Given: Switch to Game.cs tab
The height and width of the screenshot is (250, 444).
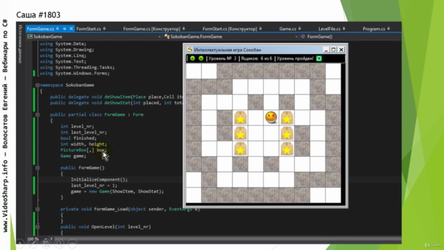Looking at the screenshot, I should pyautogui.click(x=288, y=28).
